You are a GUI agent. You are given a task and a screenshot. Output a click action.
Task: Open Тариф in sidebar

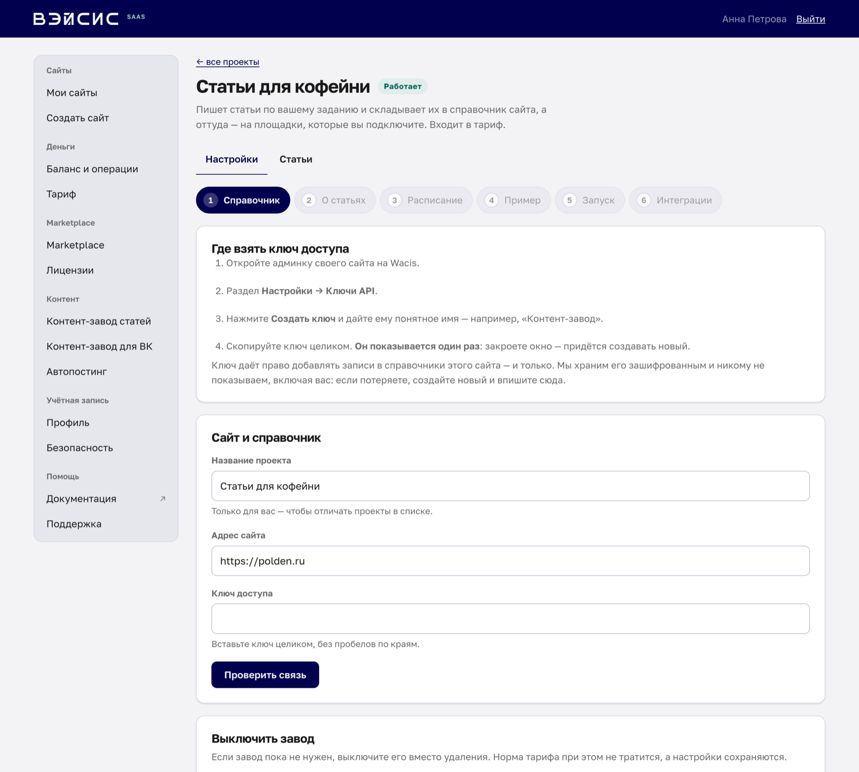pos(106,194)
